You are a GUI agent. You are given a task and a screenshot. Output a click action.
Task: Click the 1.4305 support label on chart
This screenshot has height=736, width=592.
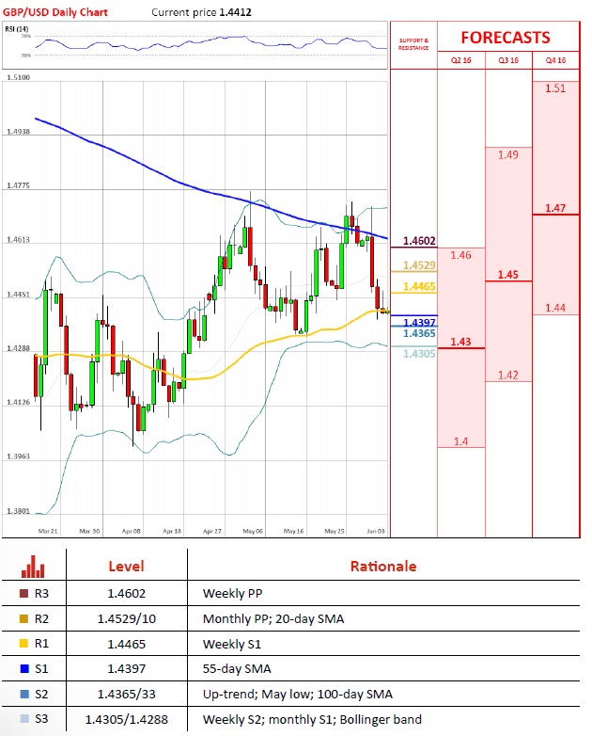click(x=419, y=354)
